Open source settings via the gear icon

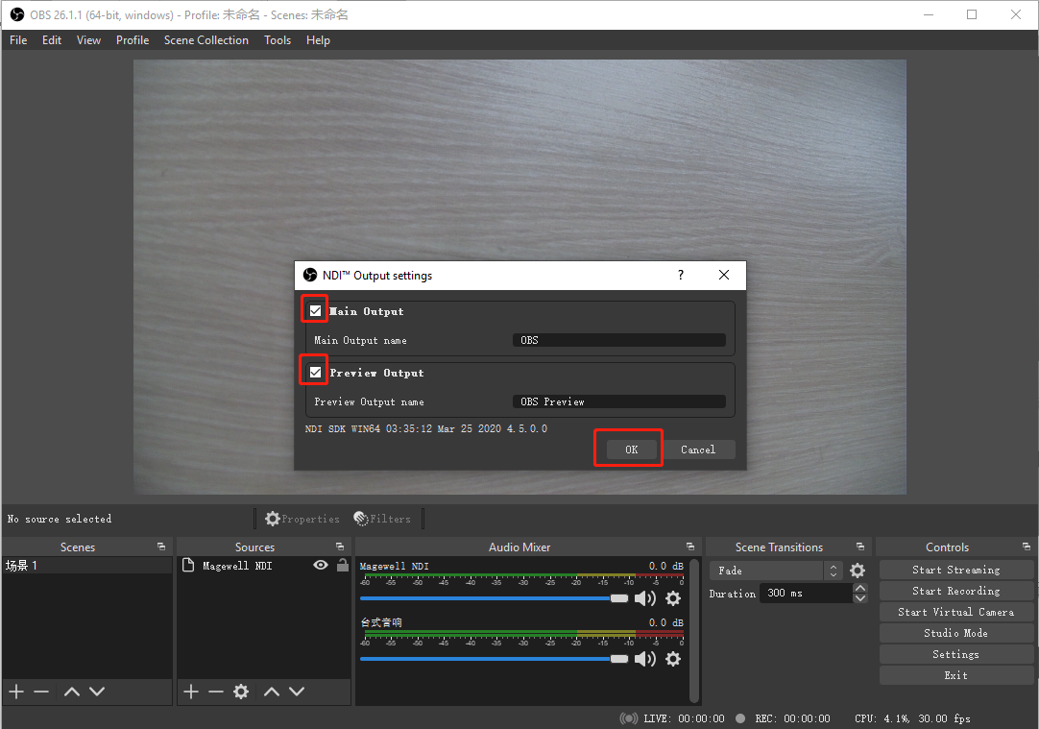[x=241, y=691]
